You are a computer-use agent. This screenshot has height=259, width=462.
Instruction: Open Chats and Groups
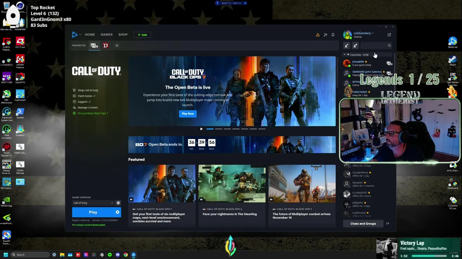(363, 223)
